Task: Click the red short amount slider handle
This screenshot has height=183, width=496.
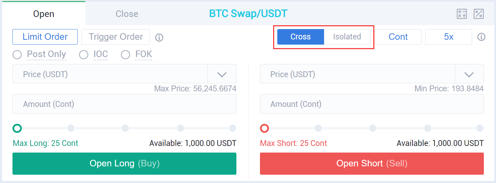Action: click(264, 128)
